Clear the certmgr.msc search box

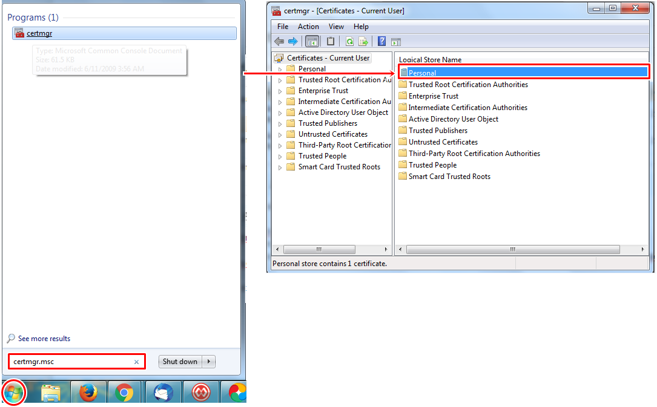pos(136,362)
